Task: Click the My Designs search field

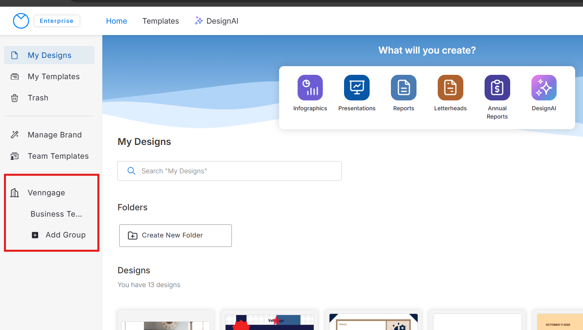Action: (x=229, y=171)
